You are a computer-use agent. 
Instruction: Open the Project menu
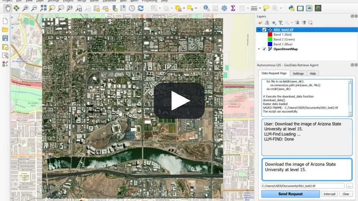click(x=7, y=1)
